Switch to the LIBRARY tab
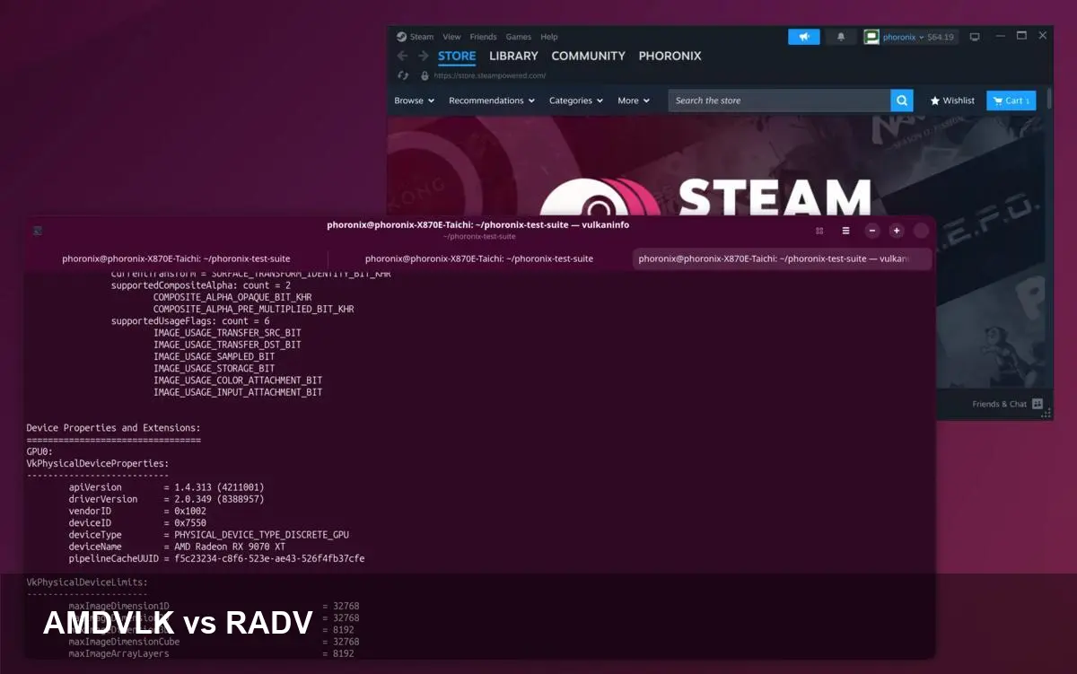The height and width of the screenshot is (674, 1077). point(513,56)
